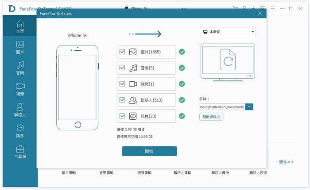Uncheck the 聯絡人(513) checkbox
This screenshot has width=310, height=190.
pyautogui.click(x=122, y=100)
